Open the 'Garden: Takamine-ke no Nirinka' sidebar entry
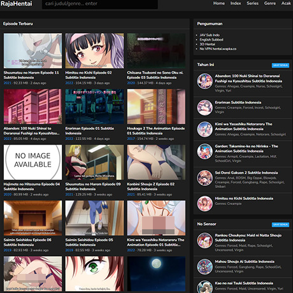This screenshot has height=293, width=293. tap(247, 148)
